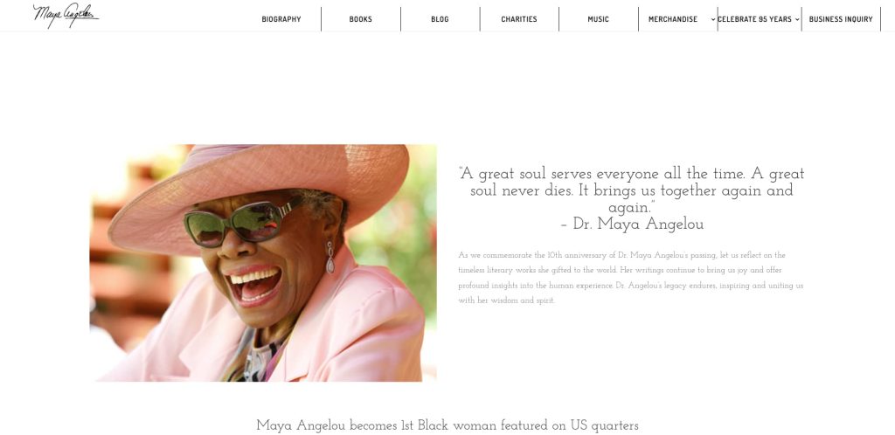This screenshot has width=895, height=435.
Task: Click the "A great soul" quote heading
Action: (632, 190)
